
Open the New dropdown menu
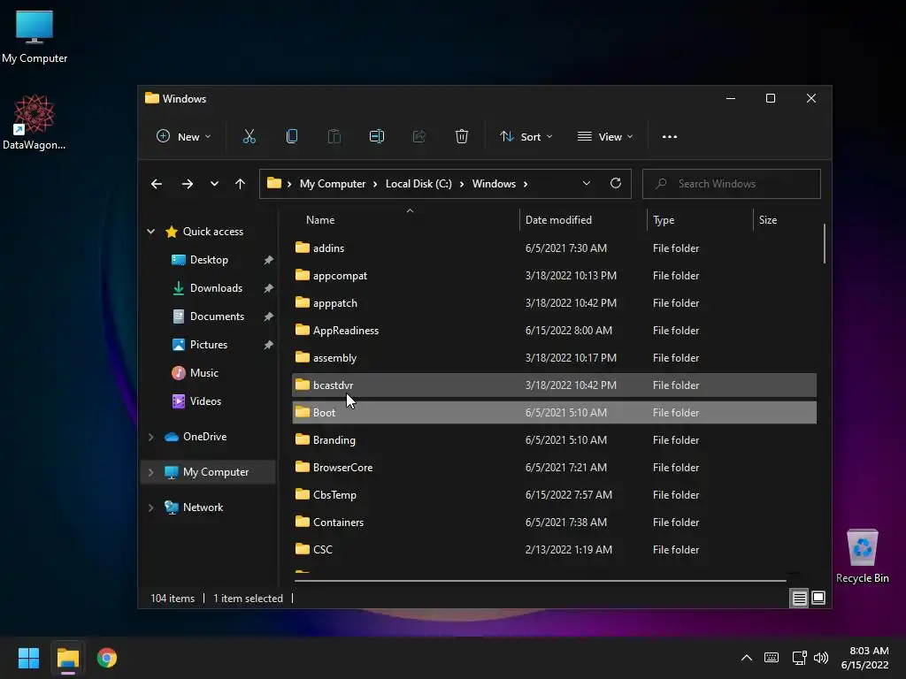[x=184, y=137]
